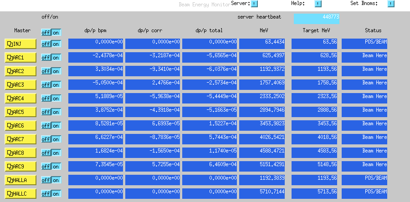This screenshot has width=410, height=202.
Task: Click the Beam Energy Monitor title
Action: (x=205, y=5)
